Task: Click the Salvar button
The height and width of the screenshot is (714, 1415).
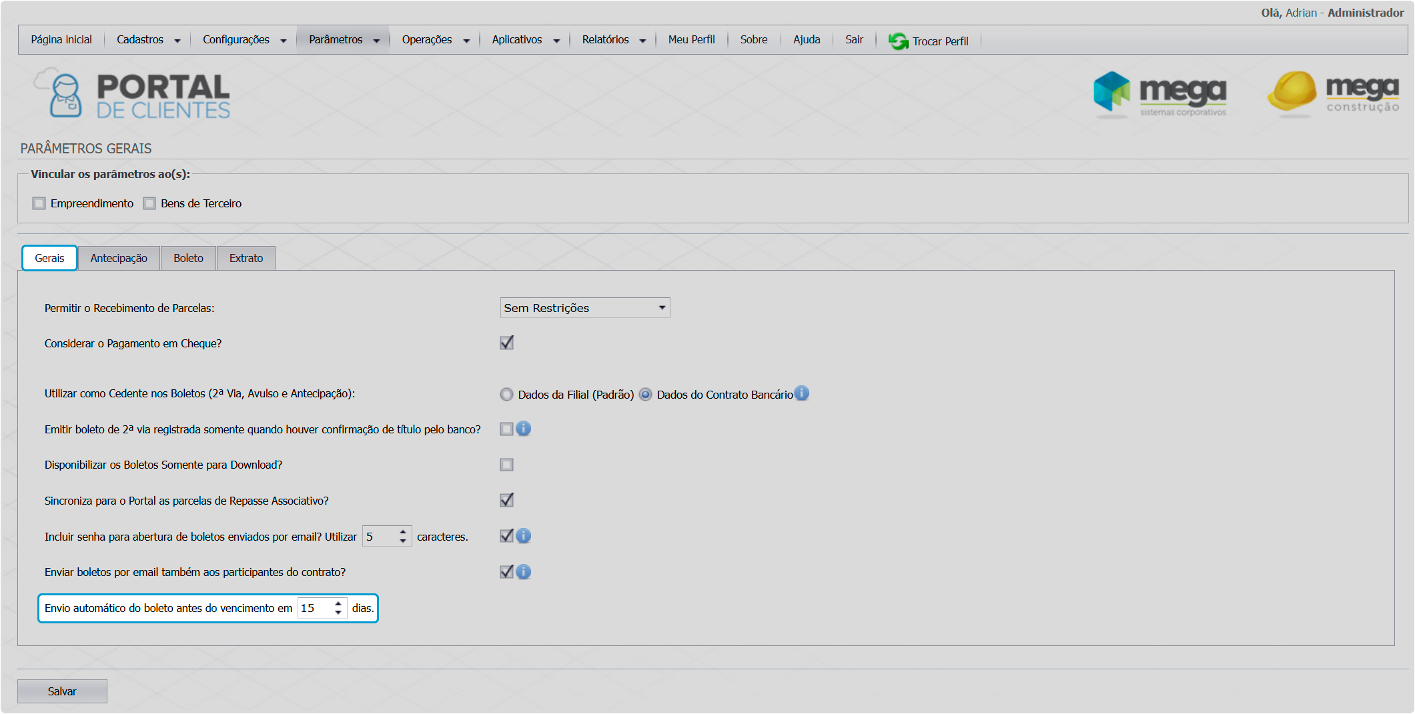Action: [x=62, y=691]
